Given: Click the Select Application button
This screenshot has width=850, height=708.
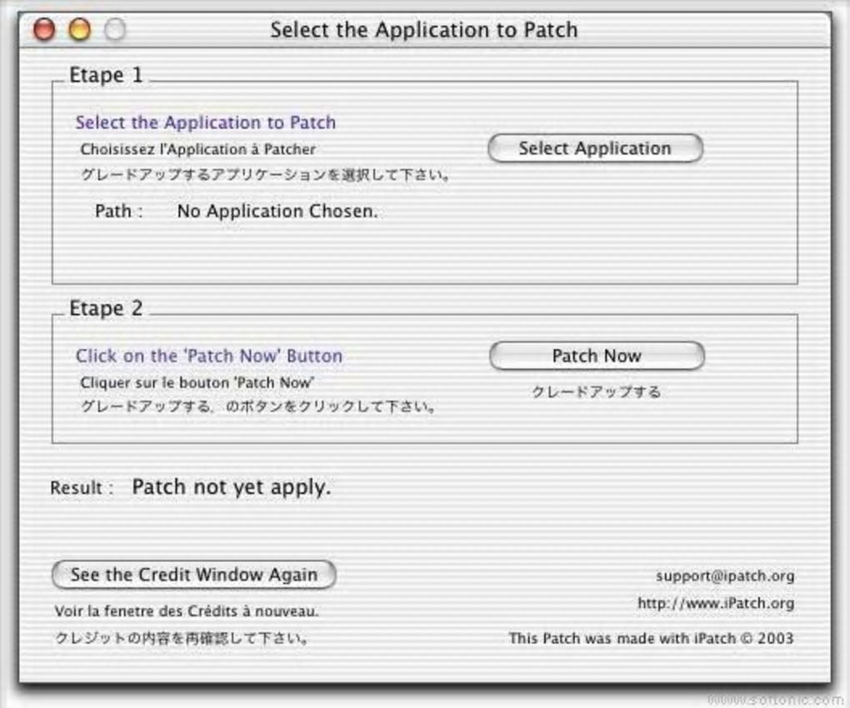Looking at the screenshot, I should (595, 148).
